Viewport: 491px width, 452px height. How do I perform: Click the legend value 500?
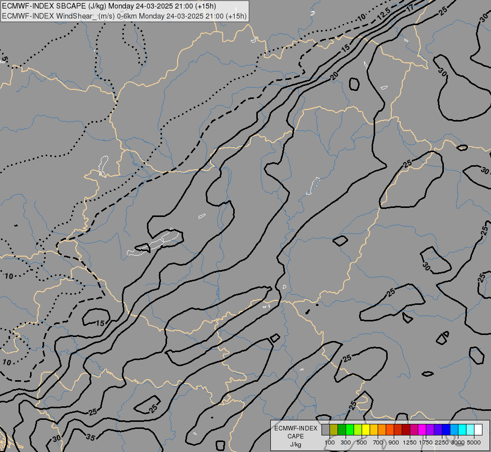point(362,442)
